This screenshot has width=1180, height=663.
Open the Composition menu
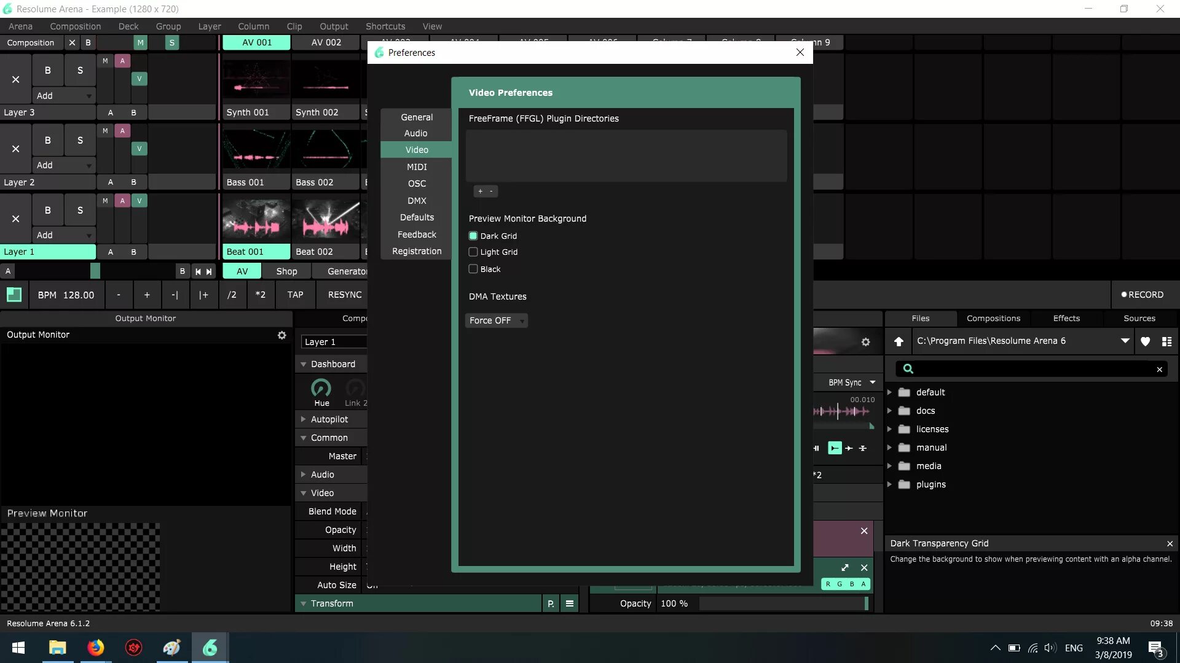pyautogui.click(x=76, y=26)
